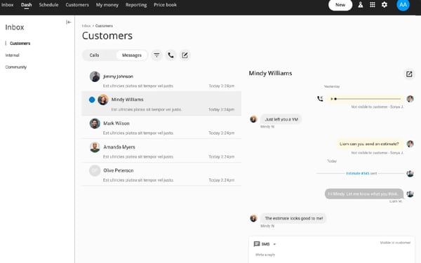Open Mark Wilson conversation
Viewport: 421px width, 263px height.
[x=161, y=127]
